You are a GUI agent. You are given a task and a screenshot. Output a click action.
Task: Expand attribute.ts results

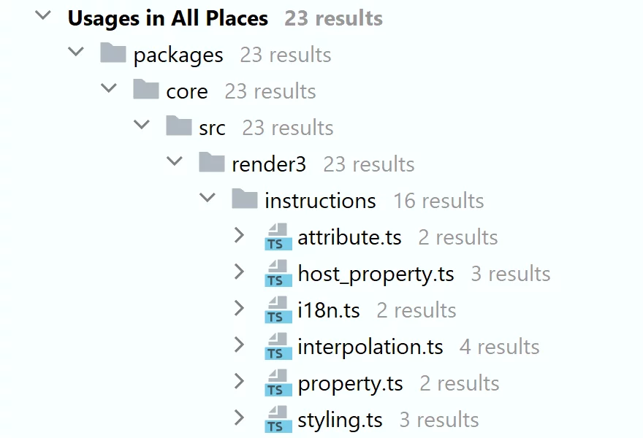[239, 236]
